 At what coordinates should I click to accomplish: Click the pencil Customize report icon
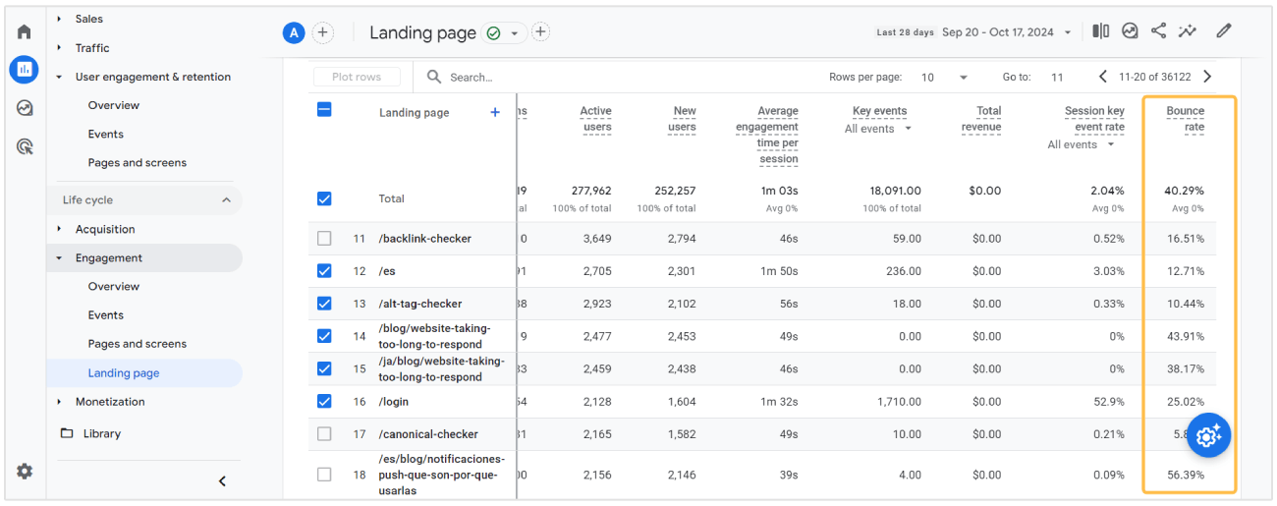(x=1223, y=31)
